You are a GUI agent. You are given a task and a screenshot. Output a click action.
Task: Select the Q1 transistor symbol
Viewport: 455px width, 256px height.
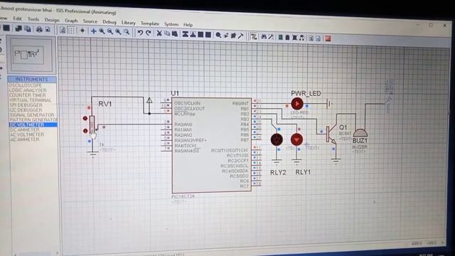pyautogui.click(x=331, y=134)
